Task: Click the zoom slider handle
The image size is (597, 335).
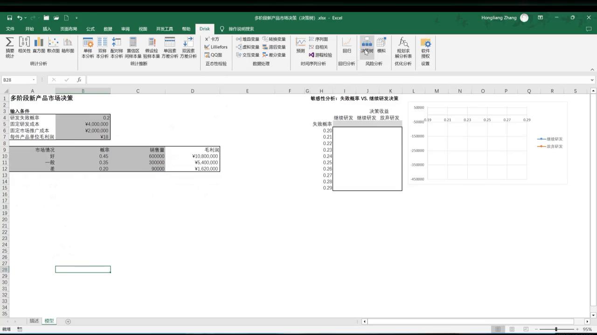Action: [x=555, y=329]
